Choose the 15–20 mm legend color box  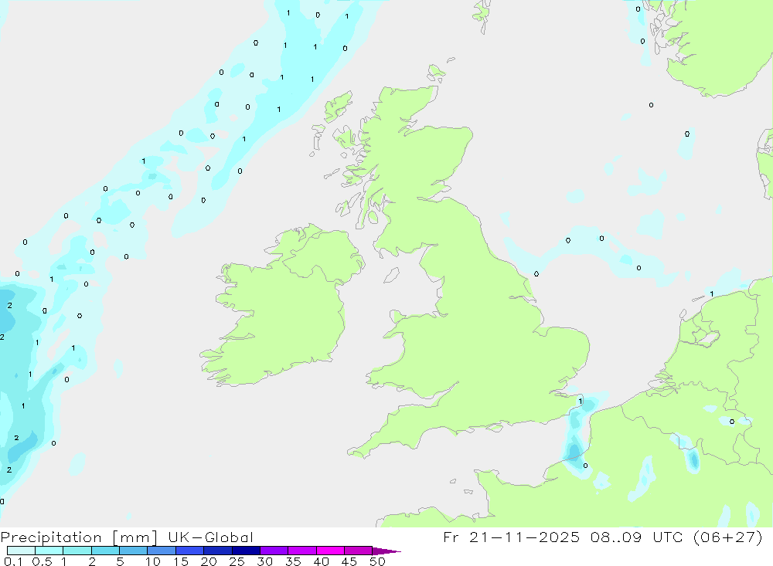[x=190, y=551]
